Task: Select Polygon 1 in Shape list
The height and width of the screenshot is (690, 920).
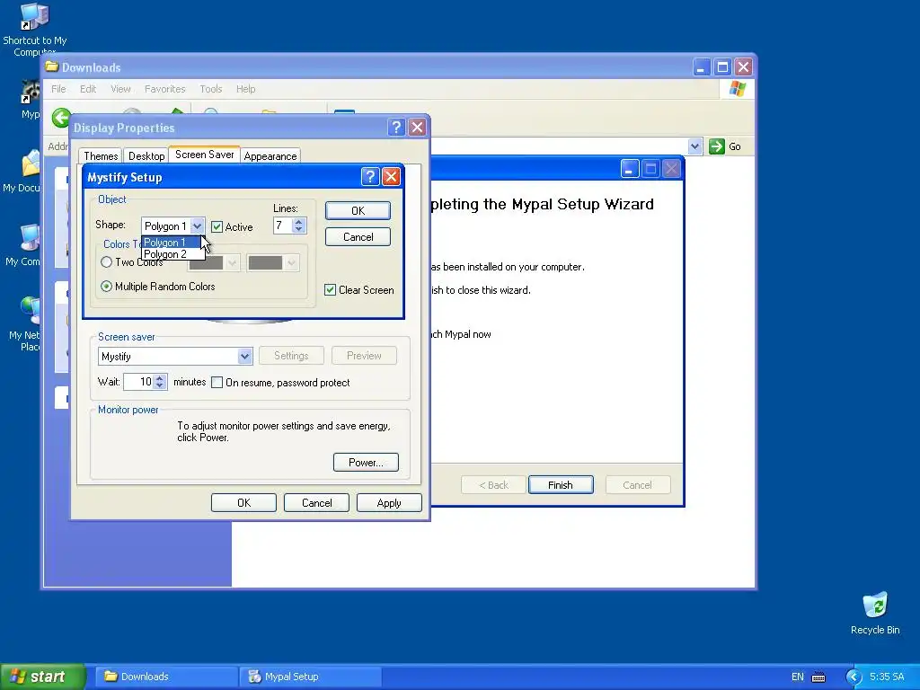Action: tap(171, 243)
